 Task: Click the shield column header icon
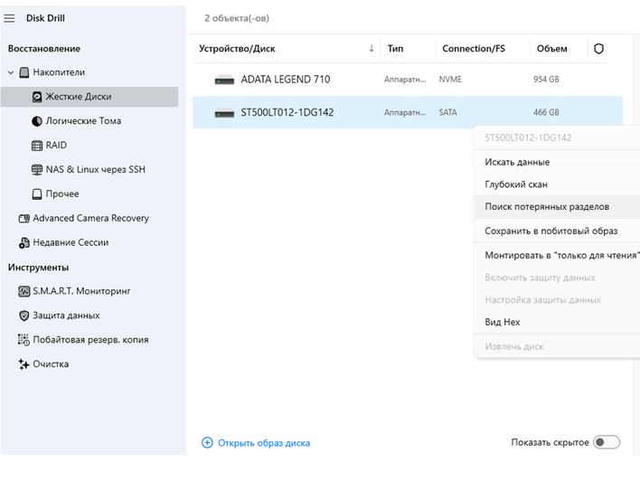tap(598, 49)
